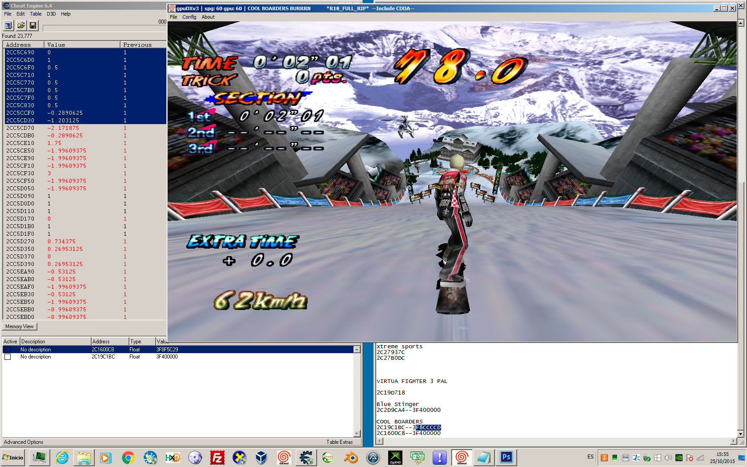Open Cheat Engine Edit menu
Image resolution: width=747 pixels, height=467 pixels.
tap(20, 14)
